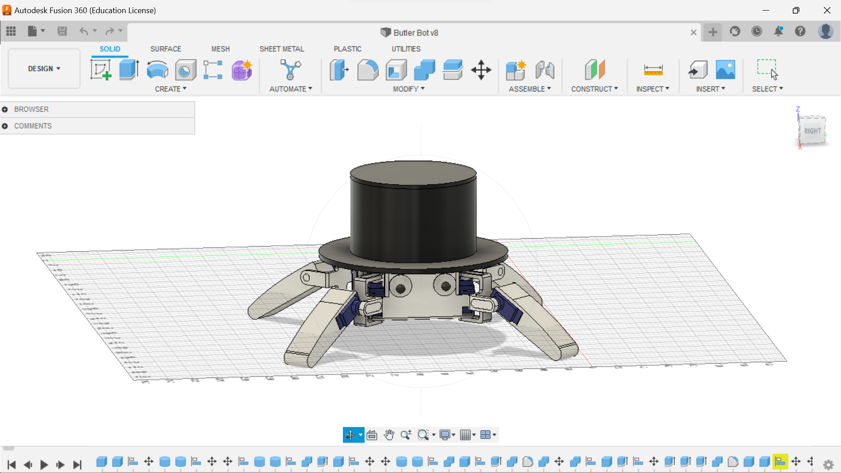This screenshot has height=473, width=841.
Task: Open the Design workspace switcher
Action: click(43, 68)
